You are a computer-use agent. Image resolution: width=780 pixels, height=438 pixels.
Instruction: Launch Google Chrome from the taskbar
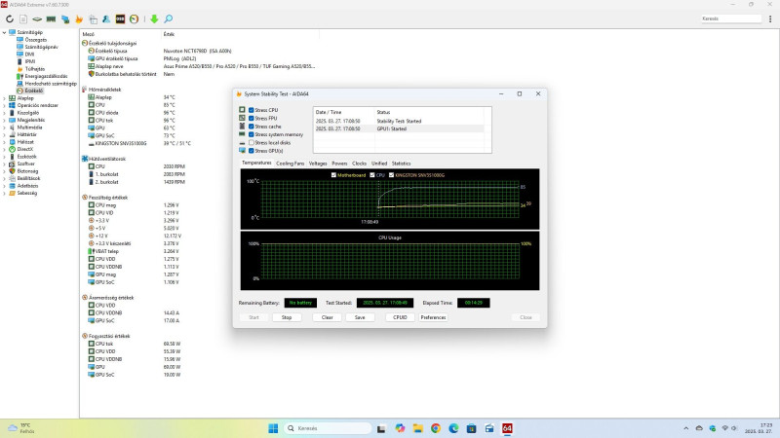[x=436, y=428]
